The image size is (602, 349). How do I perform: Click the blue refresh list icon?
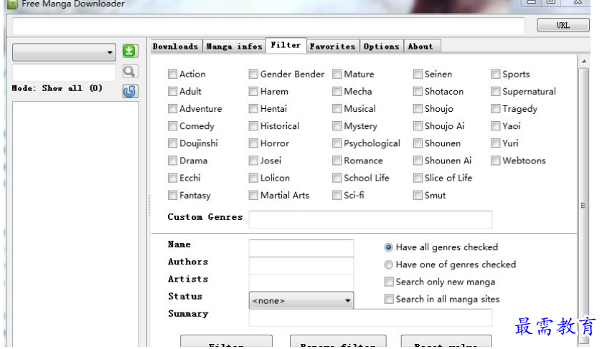(x=130, y=91)
